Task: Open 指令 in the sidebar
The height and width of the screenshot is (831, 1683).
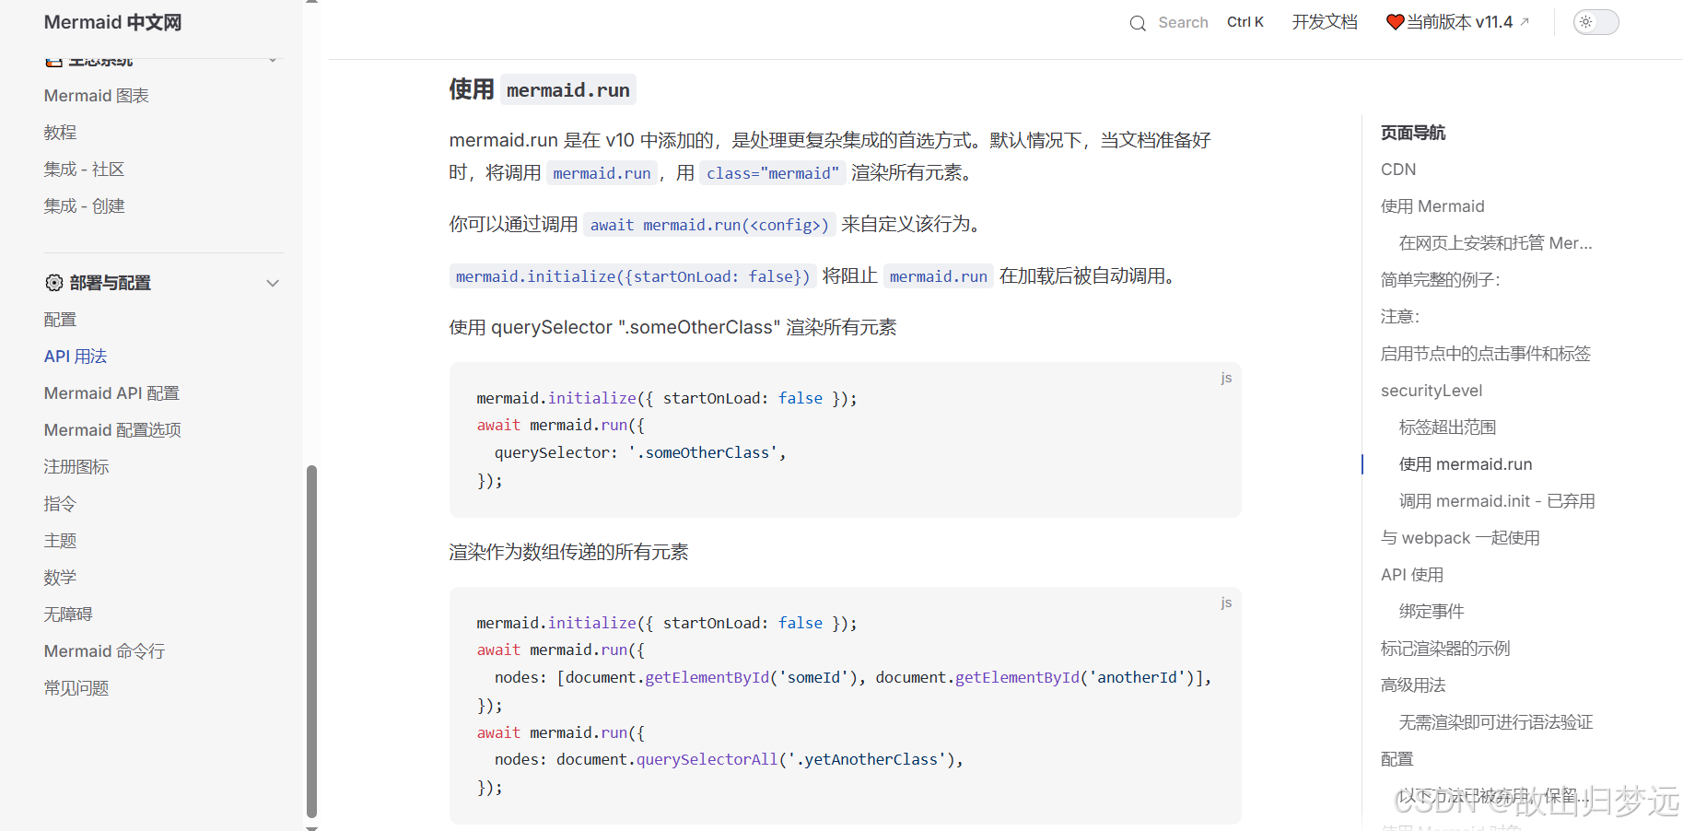Action: (60, 504)
